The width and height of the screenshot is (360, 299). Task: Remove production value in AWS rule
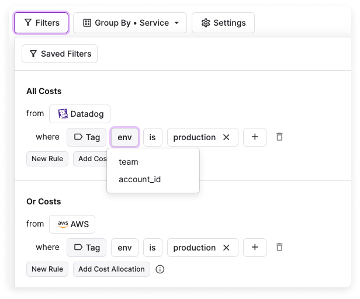(x=226, y=248)
